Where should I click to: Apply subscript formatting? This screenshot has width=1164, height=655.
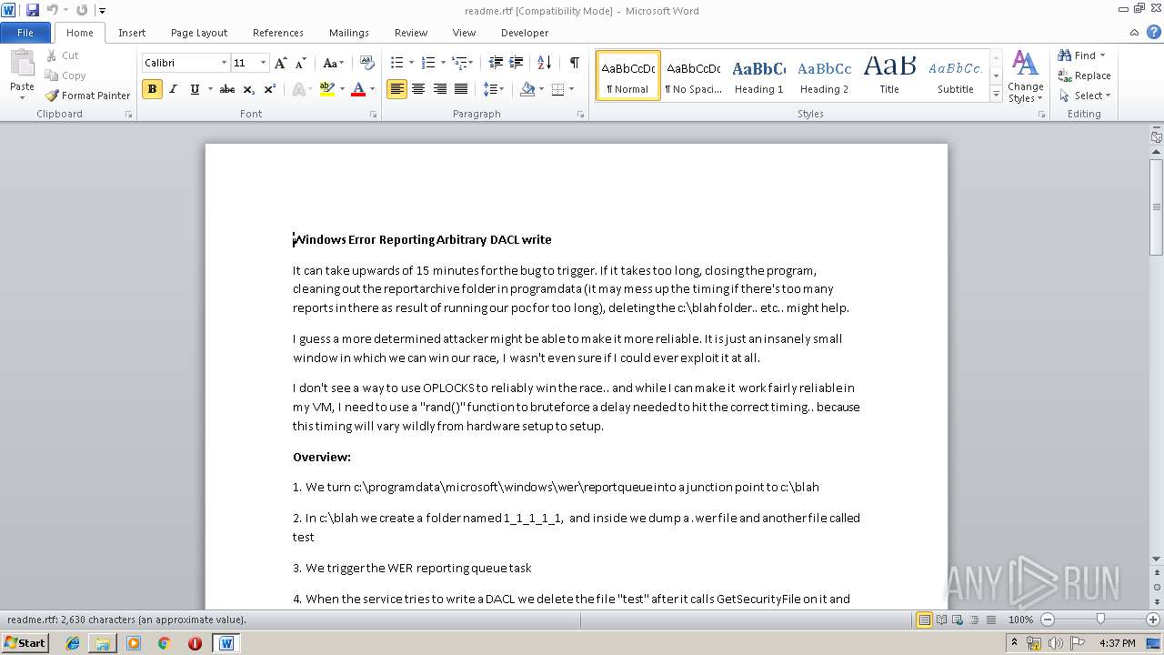click(x=249, y=89)
